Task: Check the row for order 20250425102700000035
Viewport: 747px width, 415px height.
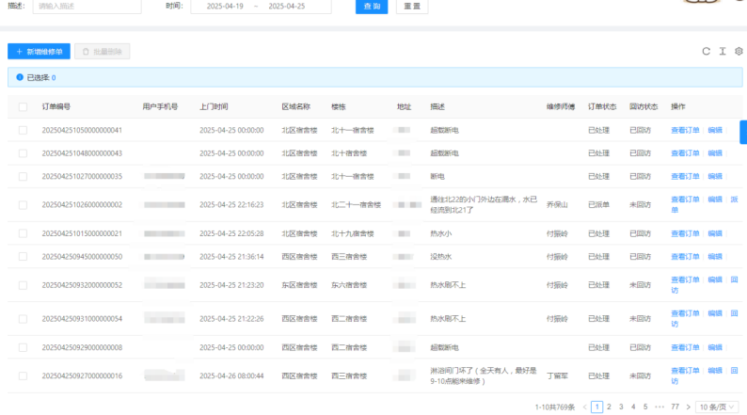Action: click(x=23, y=176)
